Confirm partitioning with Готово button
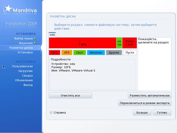Viewport: 177px width, 133px height. 162,113
